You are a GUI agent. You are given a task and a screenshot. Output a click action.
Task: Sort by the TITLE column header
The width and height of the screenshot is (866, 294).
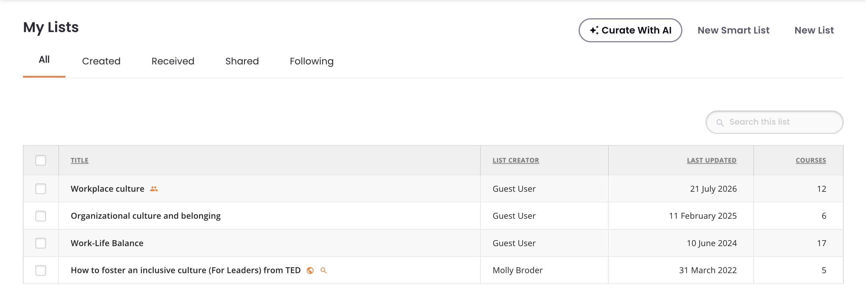pos(79,160)
